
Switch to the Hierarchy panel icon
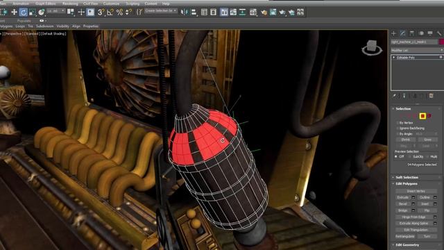point(411,33)
